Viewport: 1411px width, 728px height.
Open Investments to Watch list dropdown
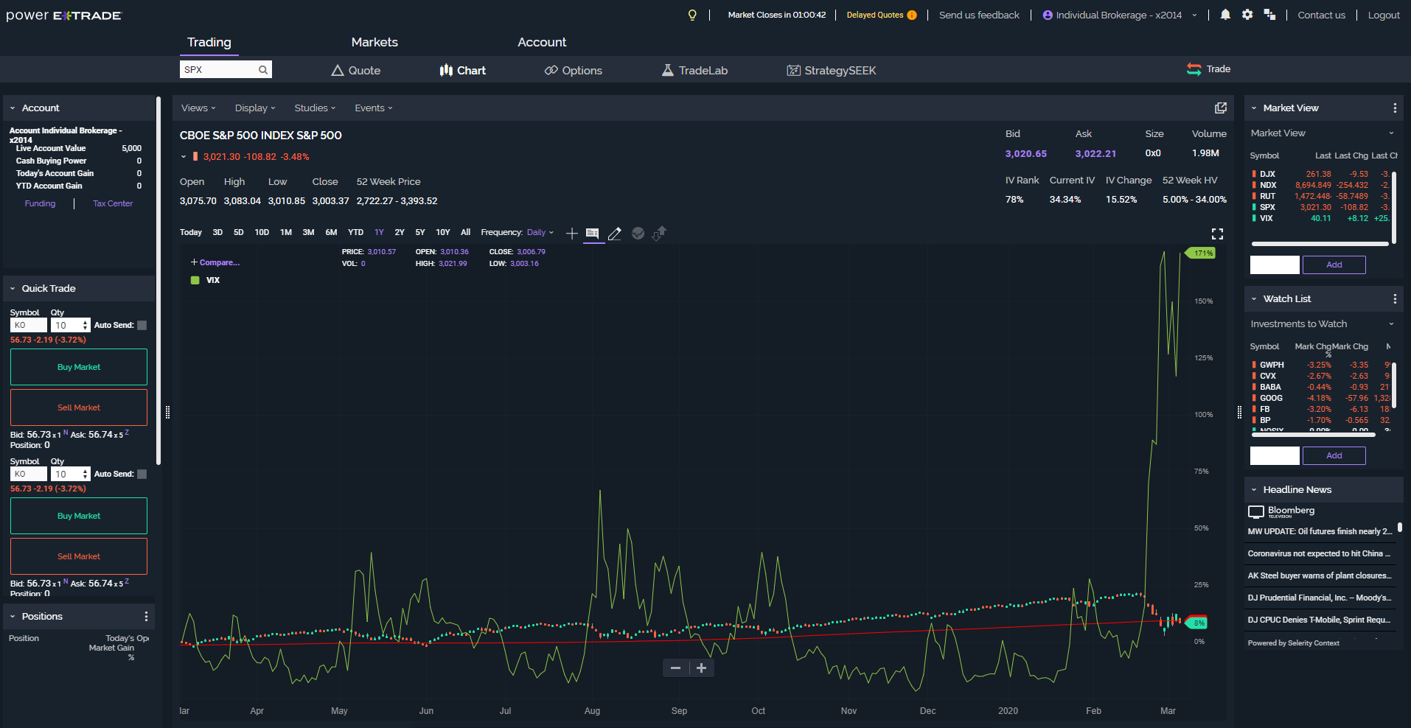(1323, 324)
